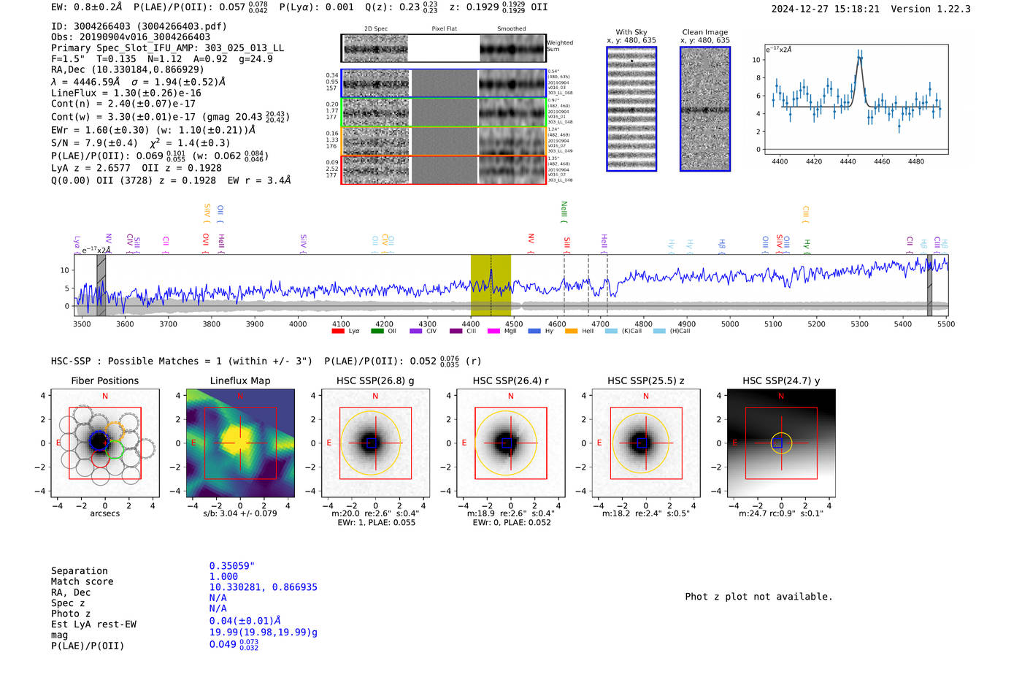The width and height of the screenshot is (1022, 696).
Task: Click the Primary Spec_Slot_IFU_AMP text
Action: click(x=168, y=48)
